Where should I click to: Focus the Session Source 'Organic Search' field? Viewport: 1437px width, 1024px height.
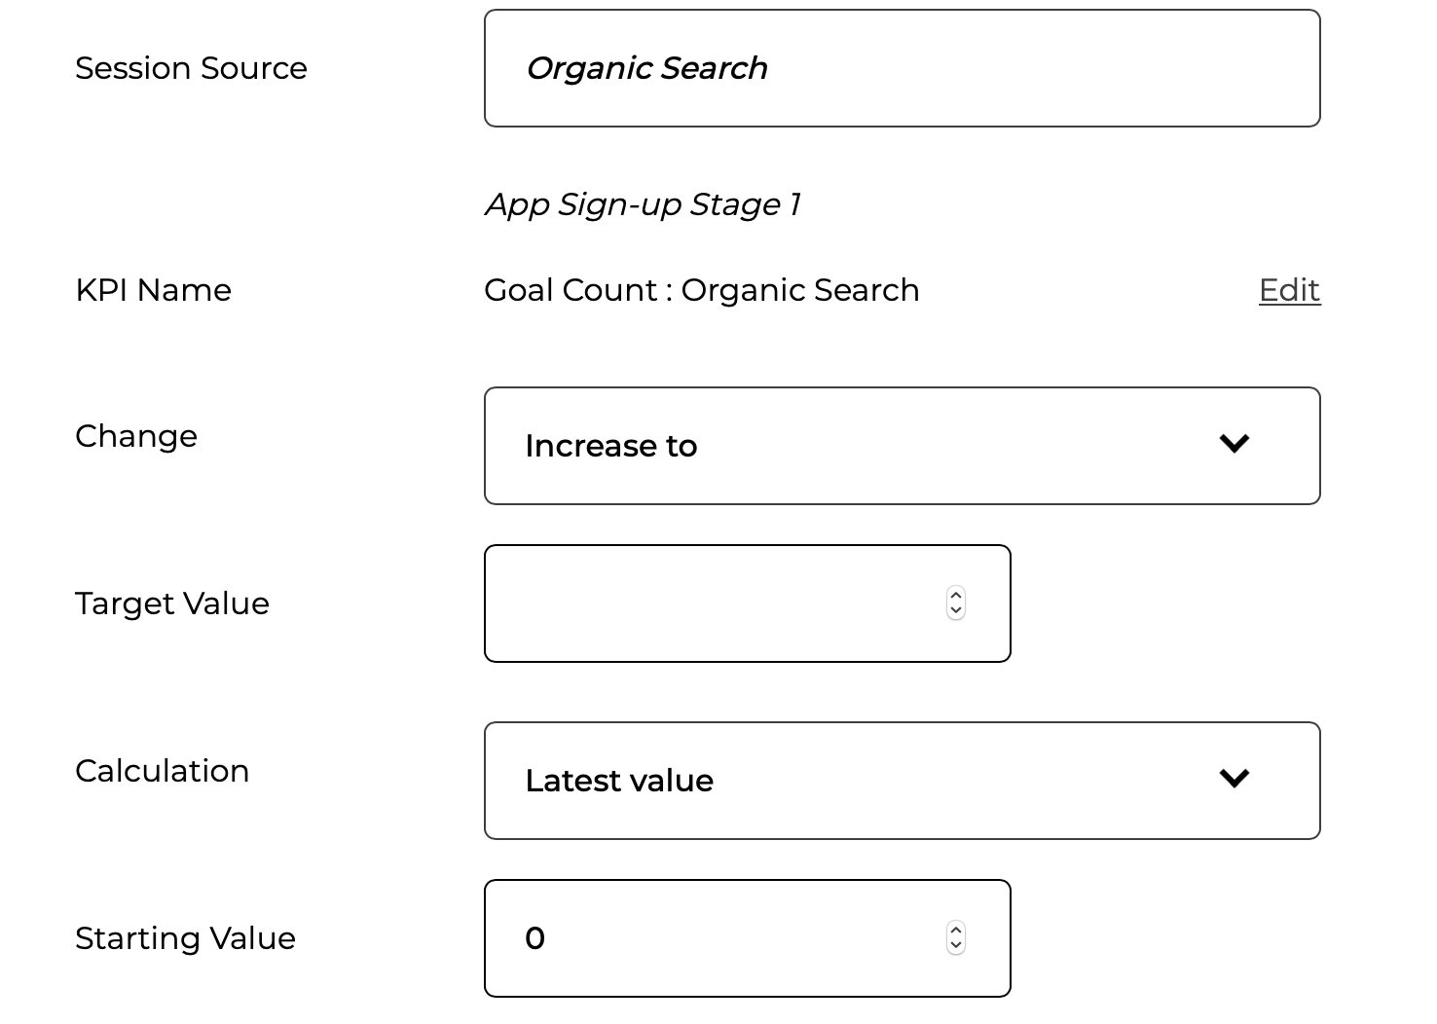click(903, 68)
